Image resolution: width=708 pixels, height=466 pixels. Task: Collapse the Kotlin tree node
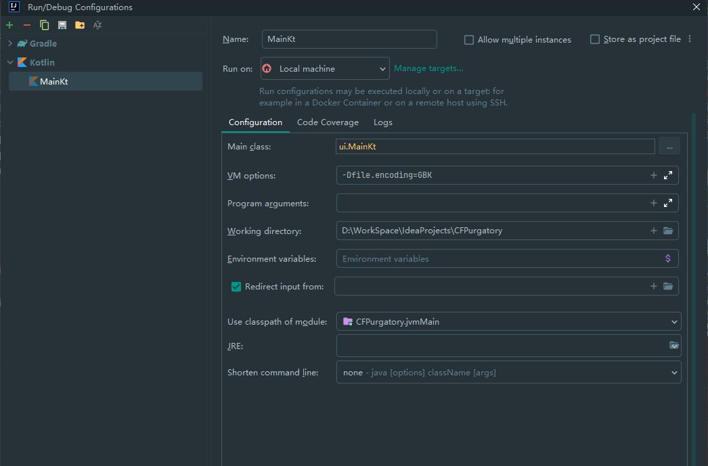[10, 62]
